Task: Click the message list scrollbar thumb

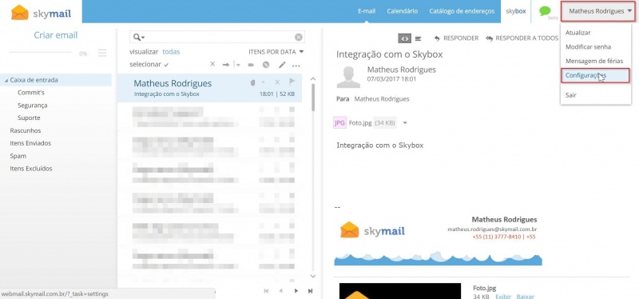Action: pyautogui.click(x=313, y=97)
